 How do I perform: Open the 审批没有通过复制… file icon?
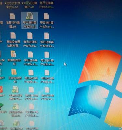click(13, 35)
